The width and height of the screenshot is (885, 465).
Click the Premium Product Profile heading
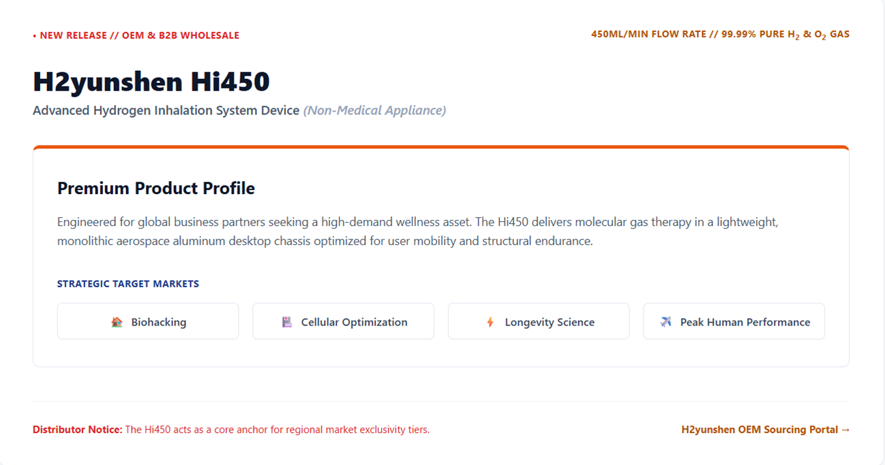click(x=156, y=189)
